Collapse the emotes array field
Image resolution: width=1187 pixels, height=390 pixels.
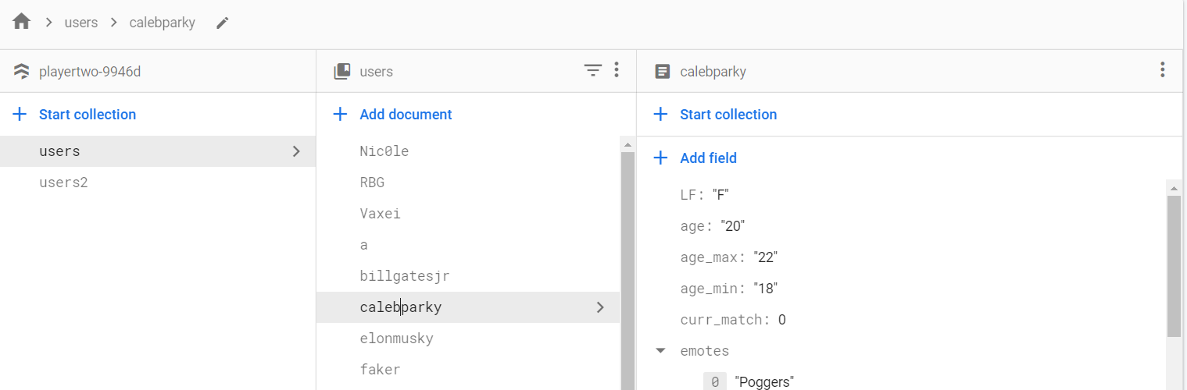(x=660, y=351)
